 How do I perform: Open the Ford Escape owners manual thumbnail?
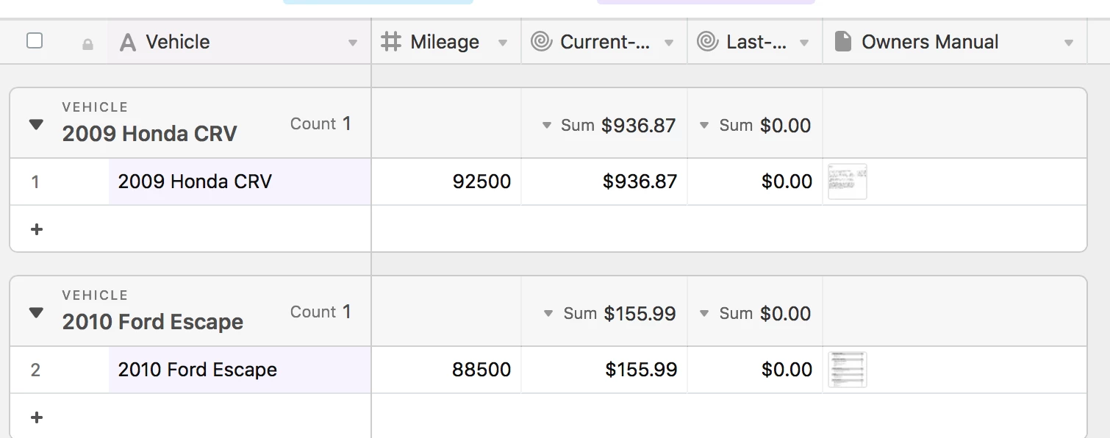(848, 370)
